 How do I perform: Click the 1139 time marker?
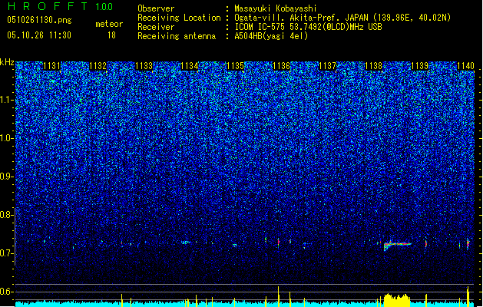coord(419,66)
